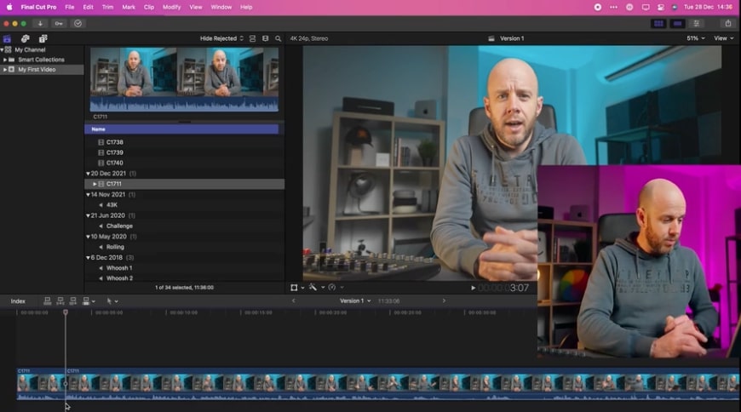The image size is (741, 412).
Task: Open the Modify menu
Action: [x=171, y=7]
